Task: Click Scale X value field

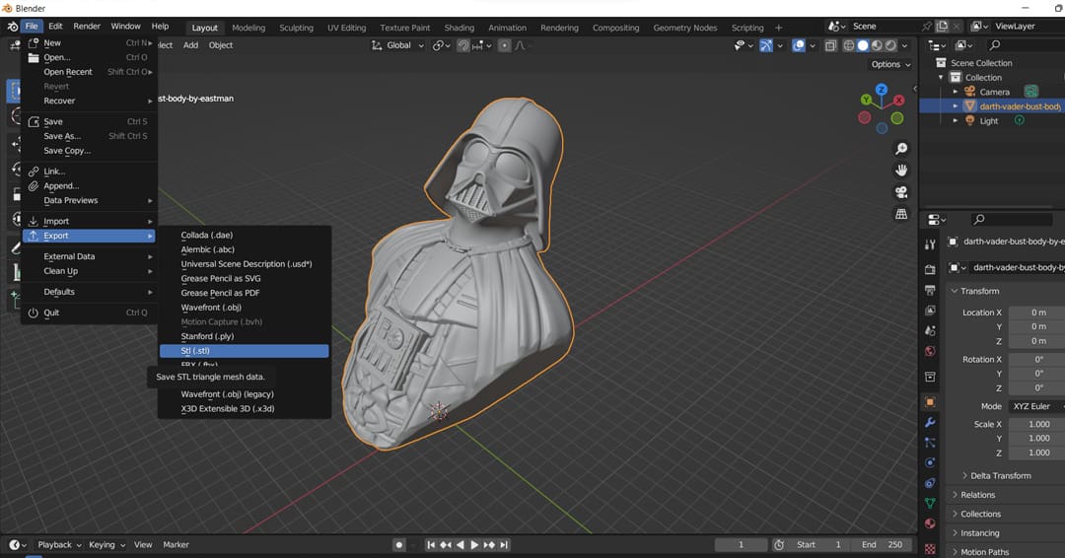Action: 1036,424
